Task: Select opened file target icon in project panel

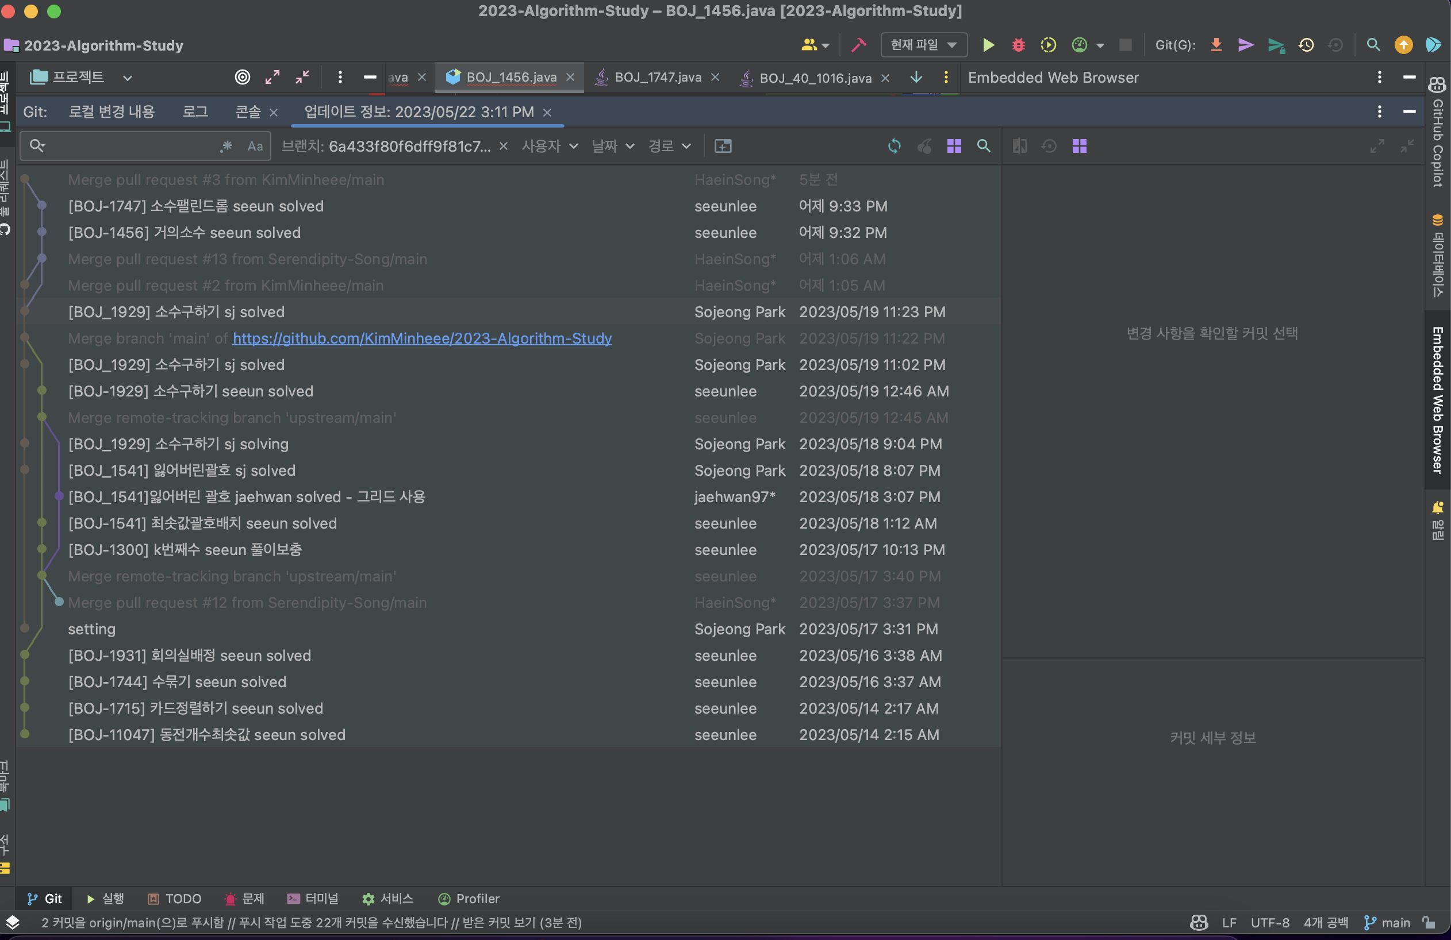Action: click(x=243, y=78)
